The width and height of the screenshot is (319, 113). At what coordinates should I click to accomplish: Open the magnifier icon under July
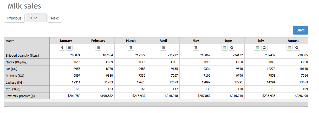(x=264, y=48)
